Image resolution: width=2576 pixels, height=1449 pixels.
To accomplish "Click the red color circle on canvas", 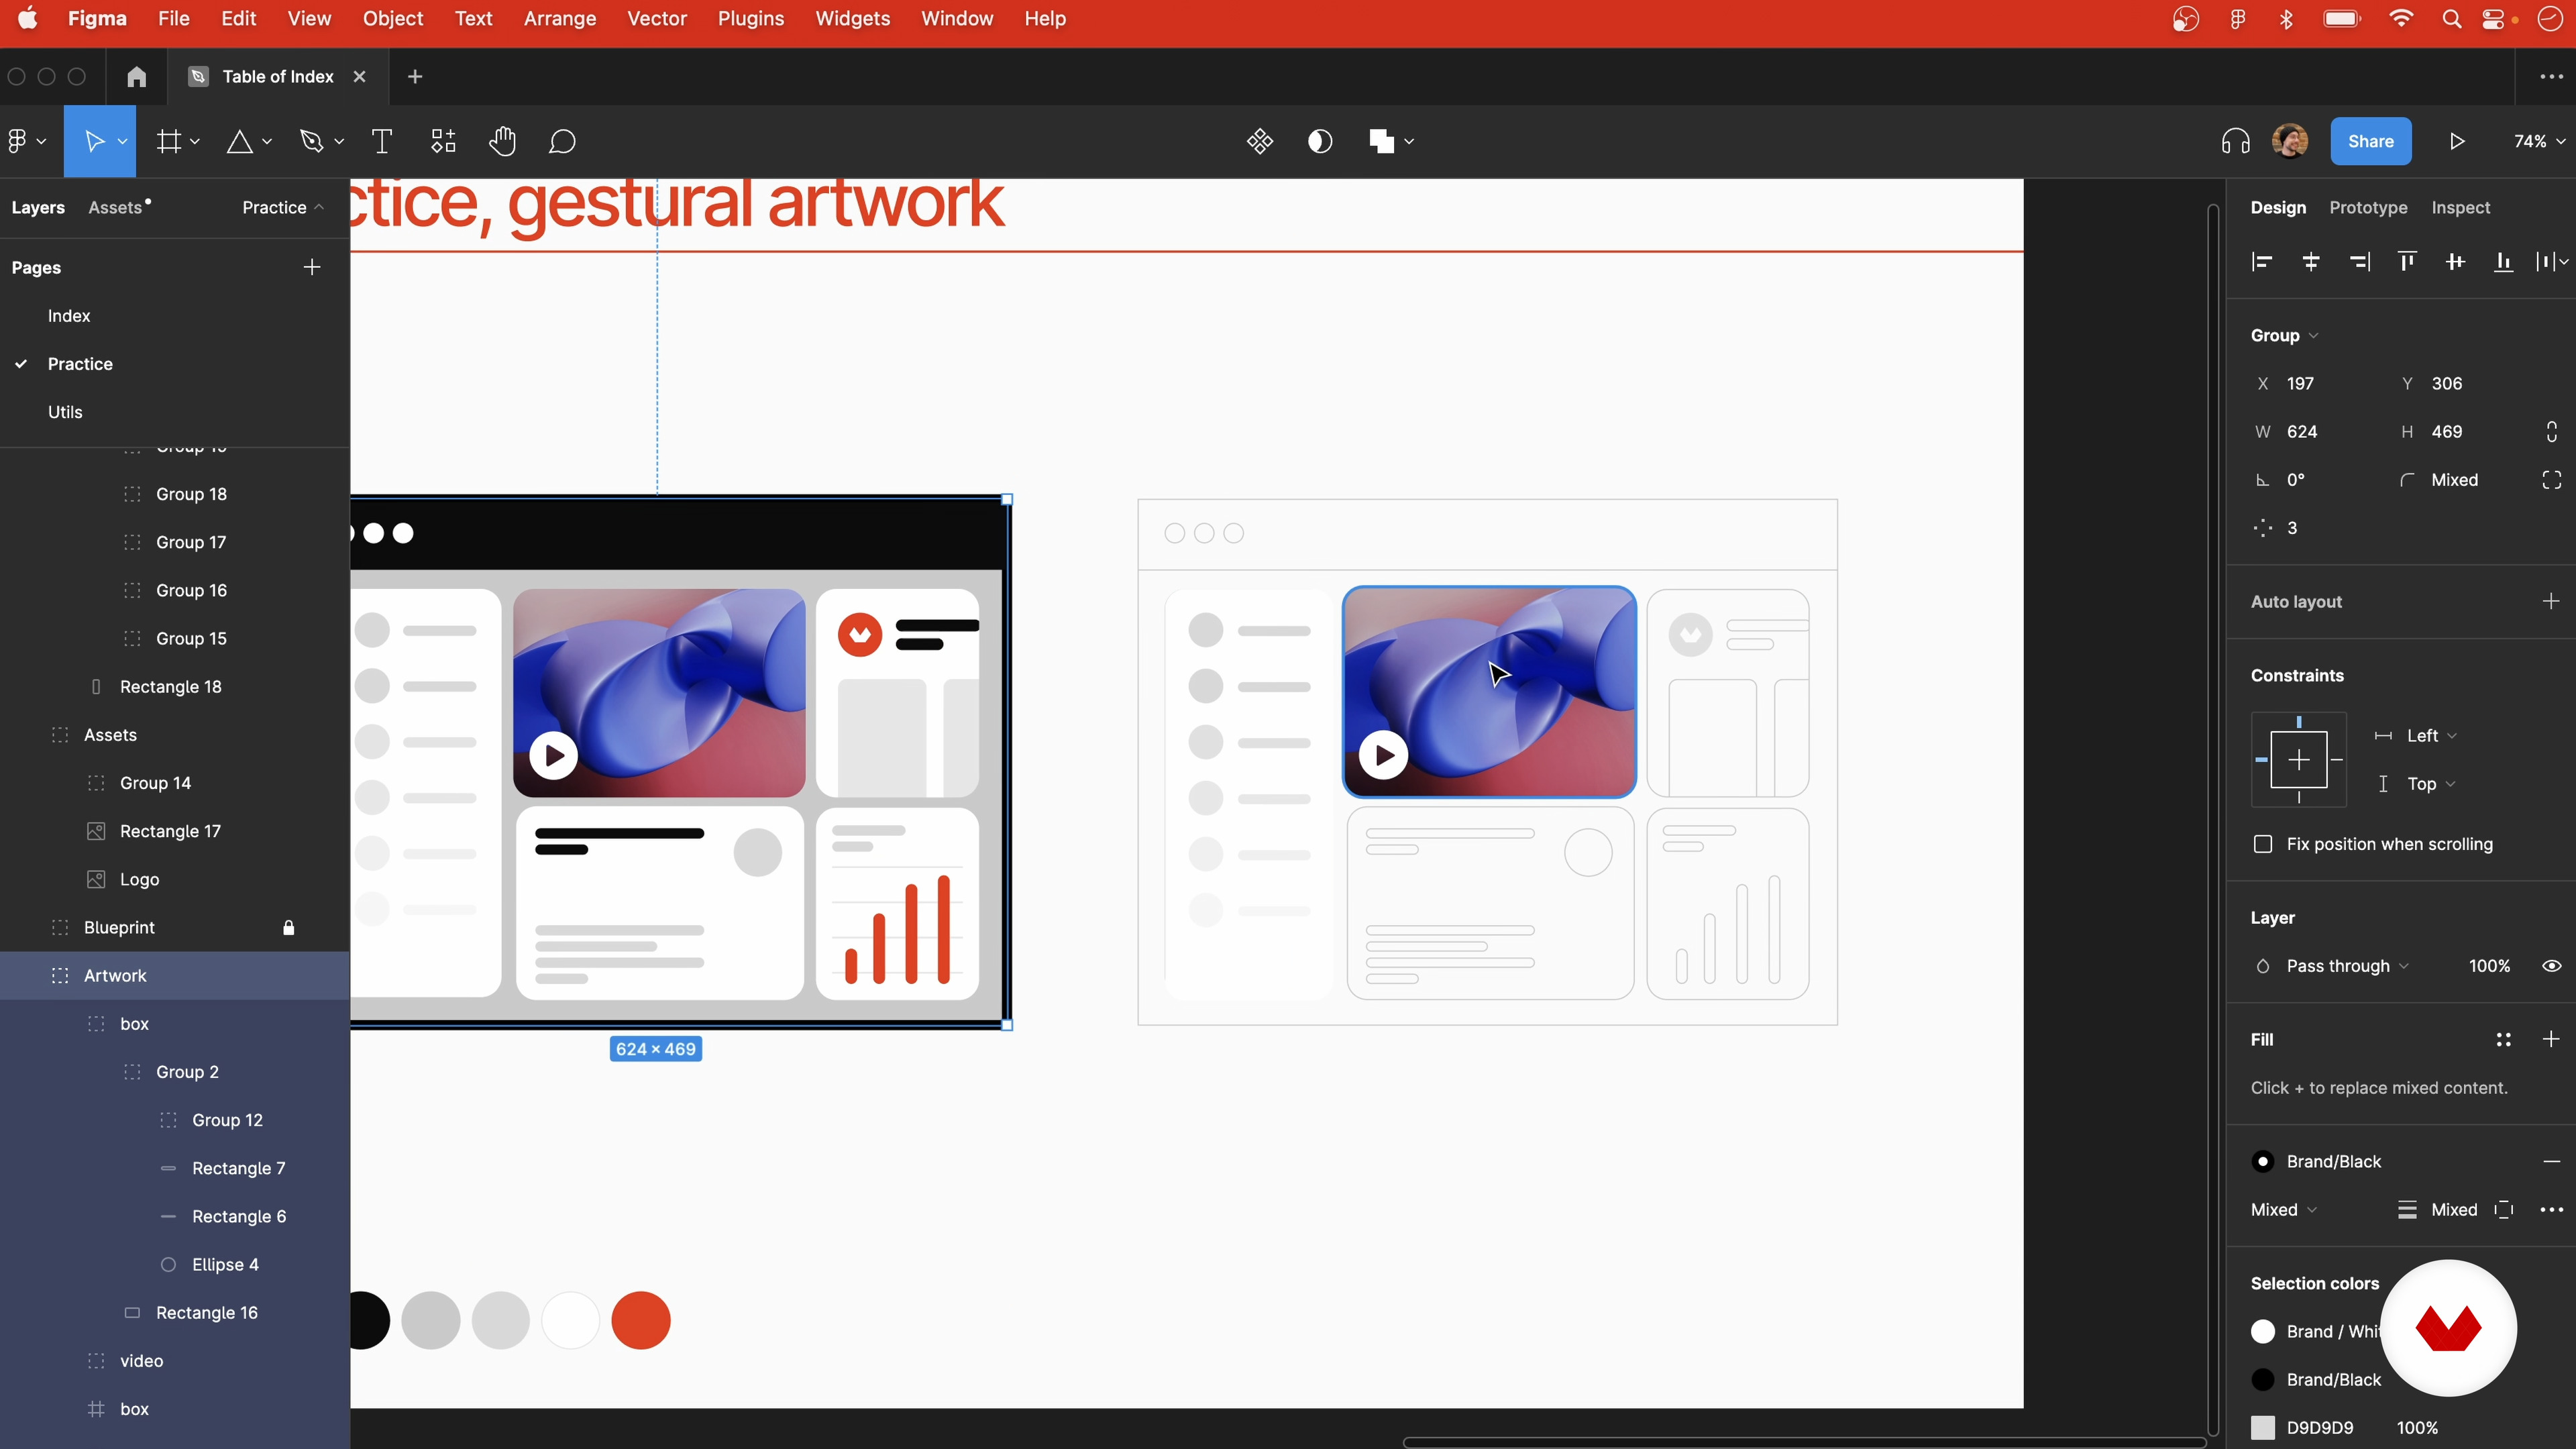I will (640, 1321).
